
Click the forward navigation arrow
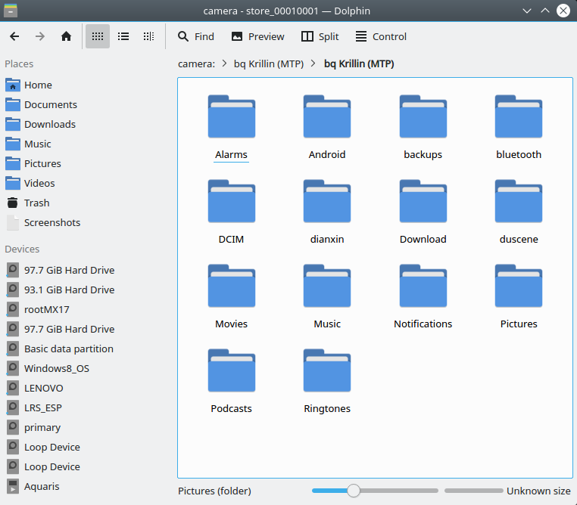coord(40,36)
